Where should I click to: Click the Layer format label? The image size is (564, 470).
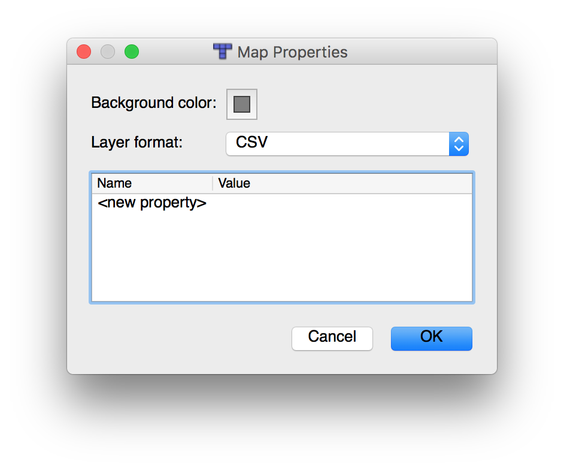coord(137,143)
